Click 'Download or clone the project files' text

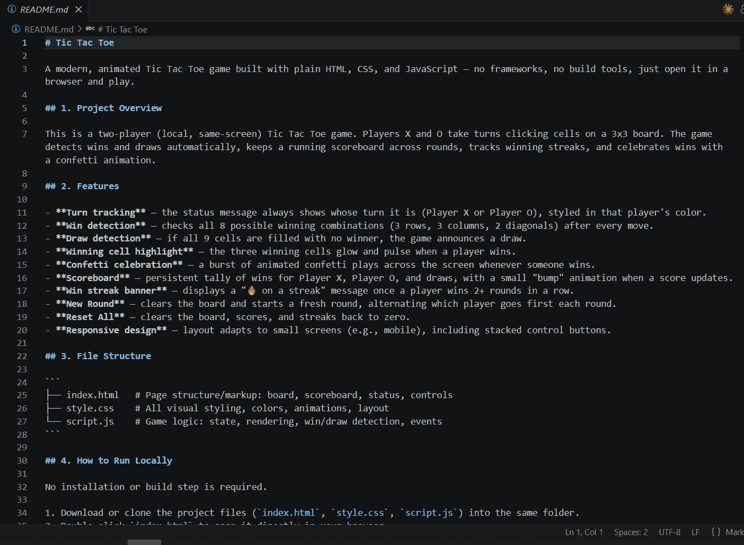154,513
